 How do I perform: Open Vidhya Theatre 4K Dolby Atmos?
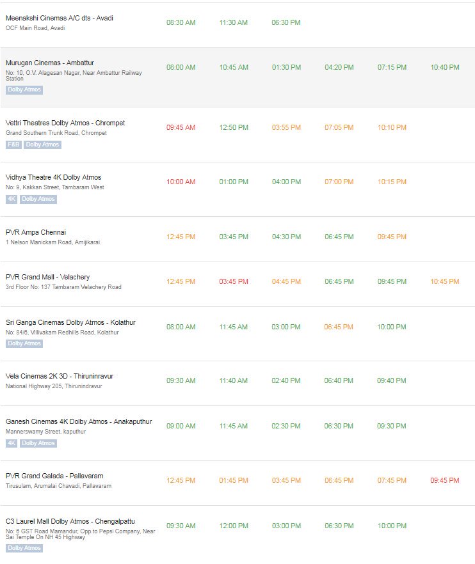pyautogui.click(x=53, y=177)
